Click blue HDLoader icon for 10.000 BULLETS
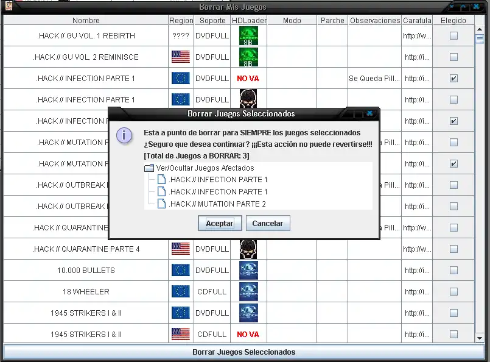 [x=248, y=271]
